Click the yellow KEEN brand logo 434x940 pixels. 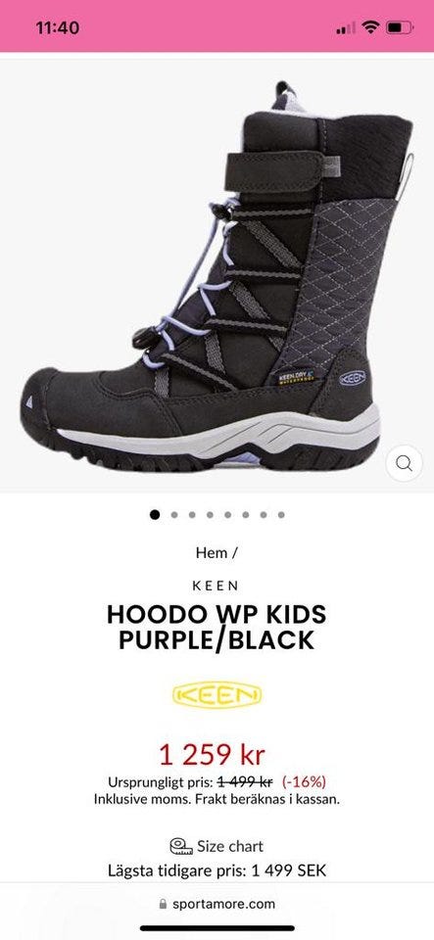tap(217, 695)
